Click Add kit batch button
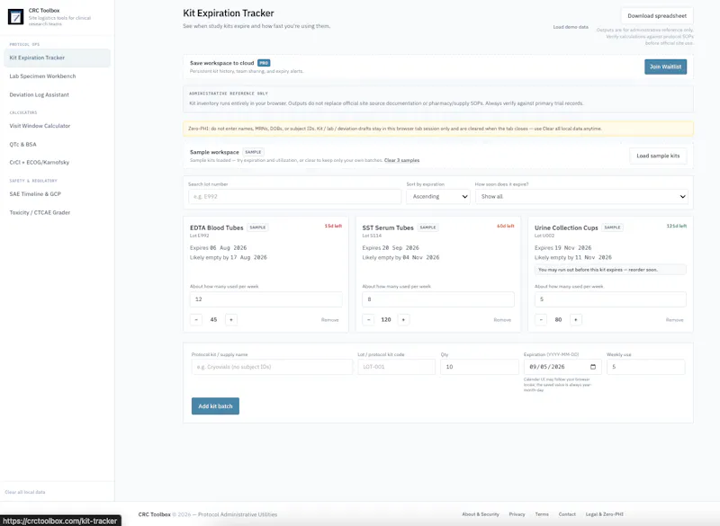 coord(215,406)
